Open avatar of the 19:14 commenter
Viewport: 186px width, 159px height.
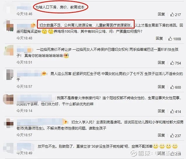pyautogui.click(x=8, y=99)
